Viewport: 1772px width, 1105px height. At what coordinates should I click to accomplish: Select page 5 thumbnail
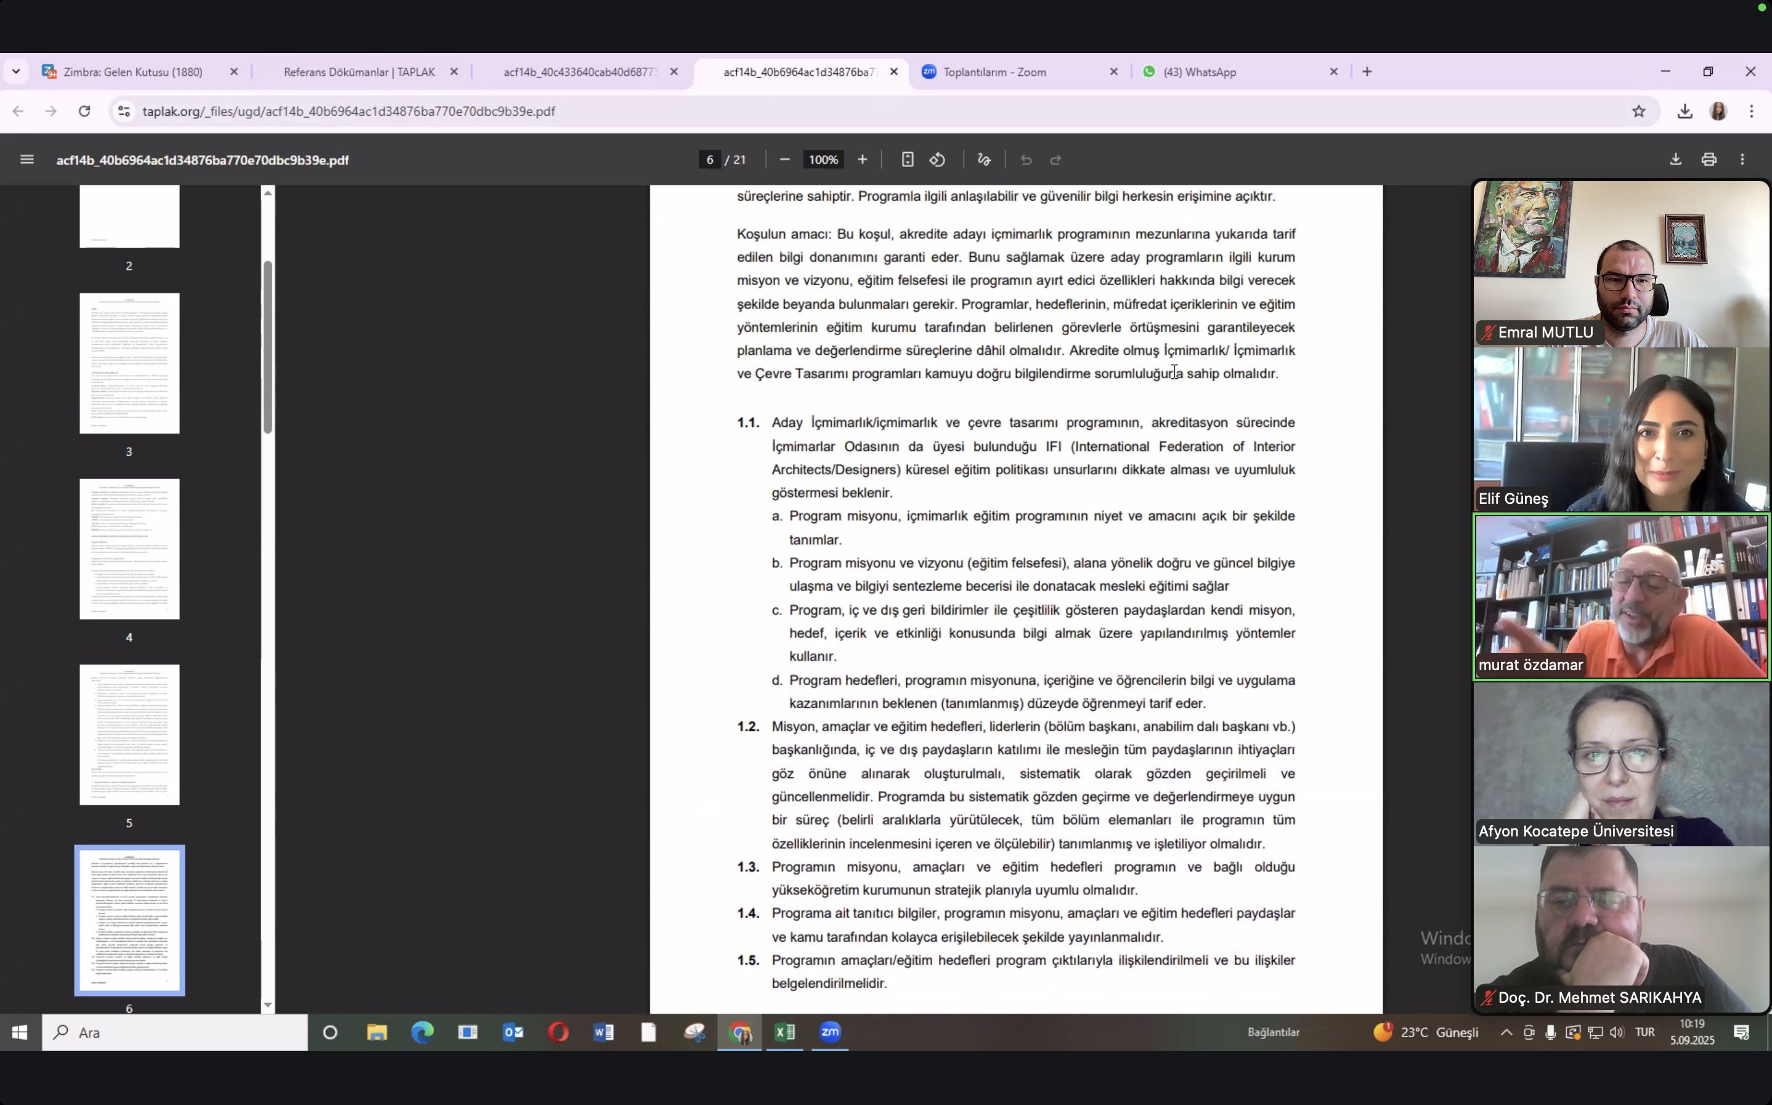click(129, 734)
